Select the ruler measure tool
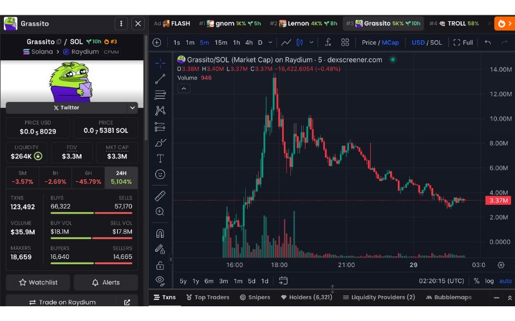The width and height of the screenshot is (515, 321). coord(160,196)
